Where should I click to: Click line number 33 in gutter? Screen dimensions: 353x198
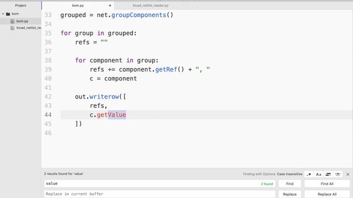click(48, 15)
